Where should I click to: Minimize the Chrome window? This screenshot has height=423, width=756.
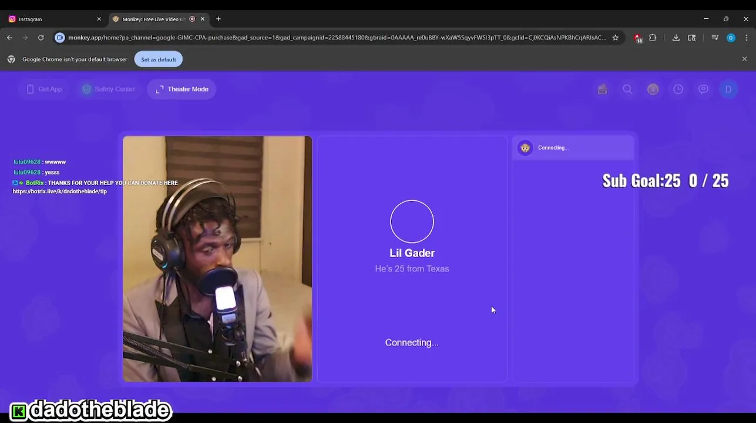(x=706, y=19)
